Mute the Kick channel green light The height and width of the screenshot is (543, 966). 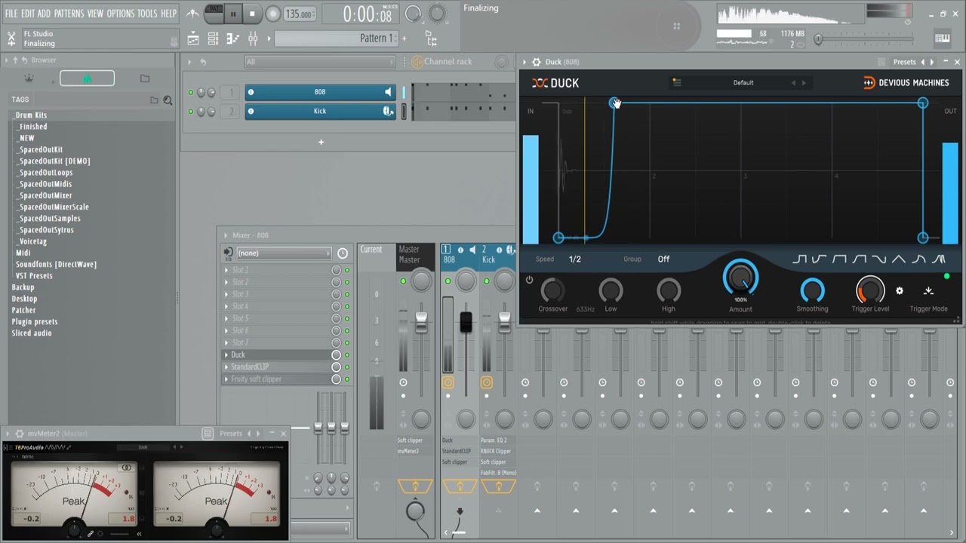point(190,111)
